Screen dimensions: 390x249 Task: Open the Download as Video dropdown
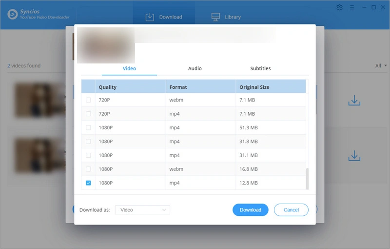pos(143,210)
